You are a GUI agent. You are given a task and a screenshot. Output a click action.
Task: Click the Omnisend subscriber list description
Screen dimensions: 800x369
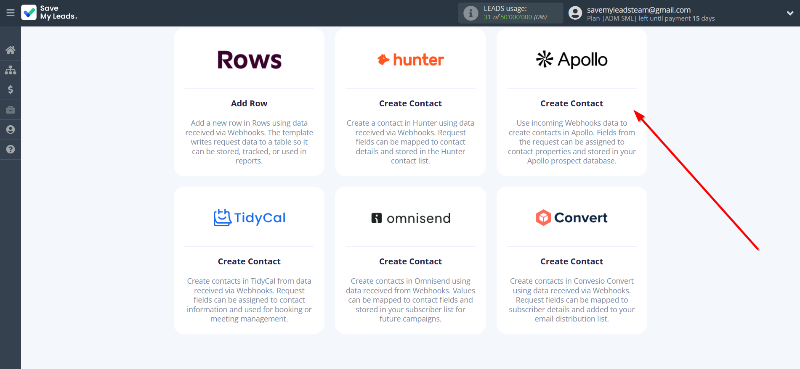coord(410,300)
